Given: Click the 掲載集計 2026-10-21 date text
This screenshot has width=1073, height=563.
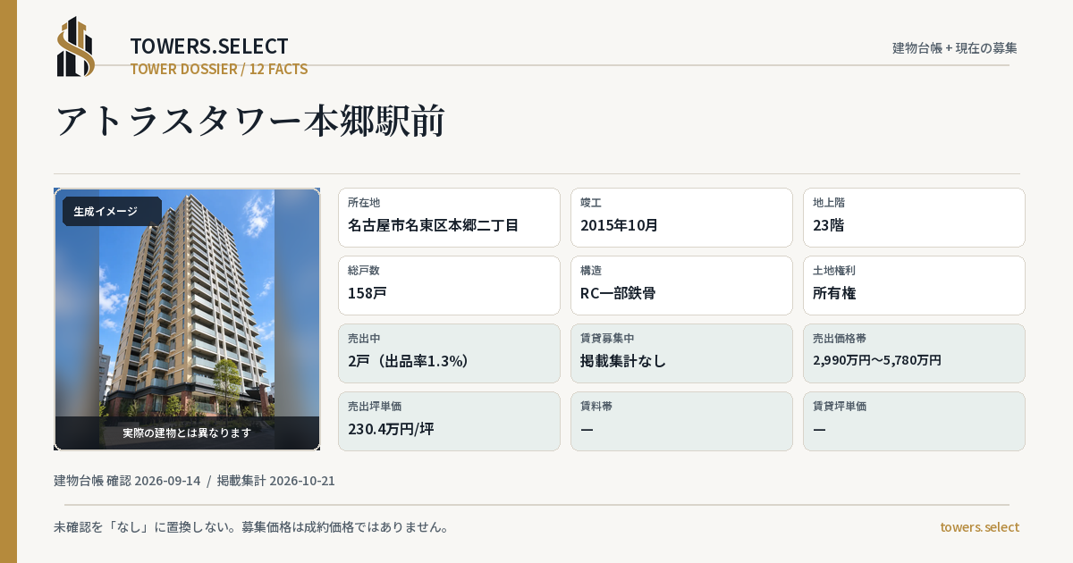Looking at the screenshot, I should tap(276, 481).
